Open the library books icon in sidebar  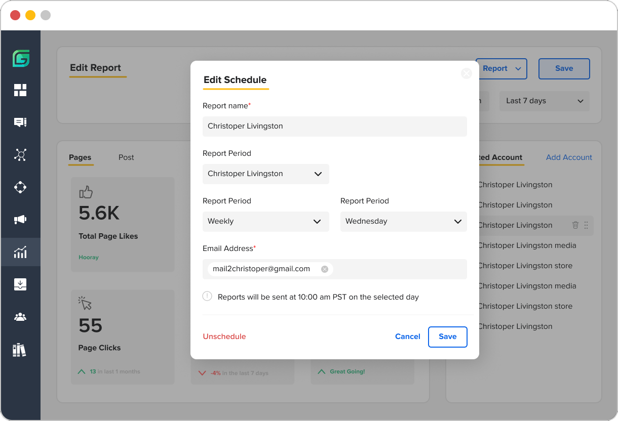[x=19, y=350]
